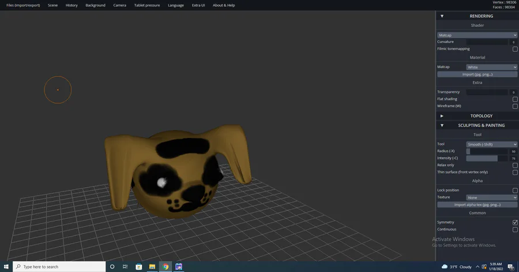
Task: Show hidden tray icons chevron
Action: tap(477, 267)
